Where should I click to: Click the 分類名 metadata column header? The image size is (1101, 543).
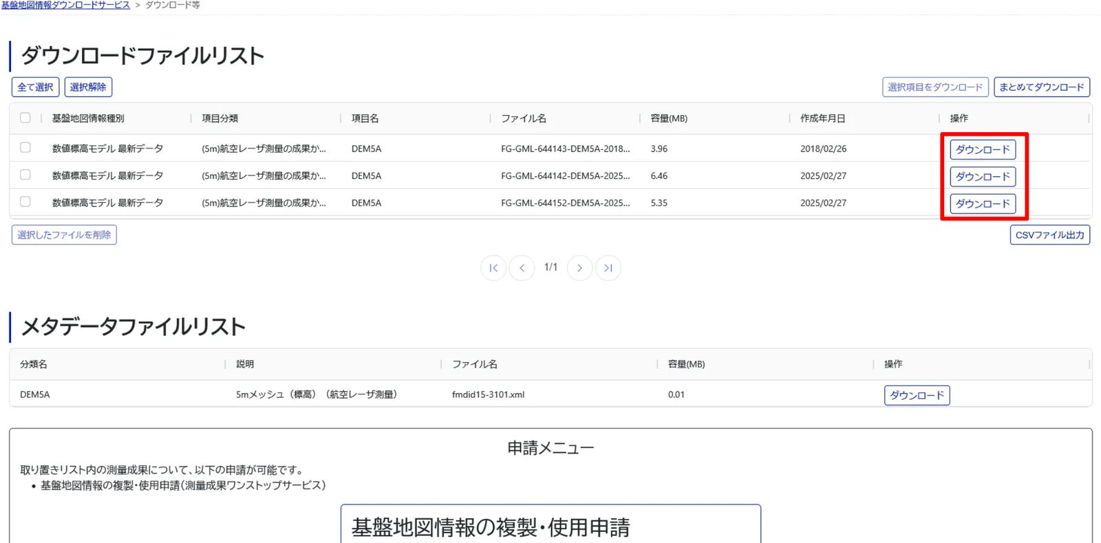click(x=34, y=364)
